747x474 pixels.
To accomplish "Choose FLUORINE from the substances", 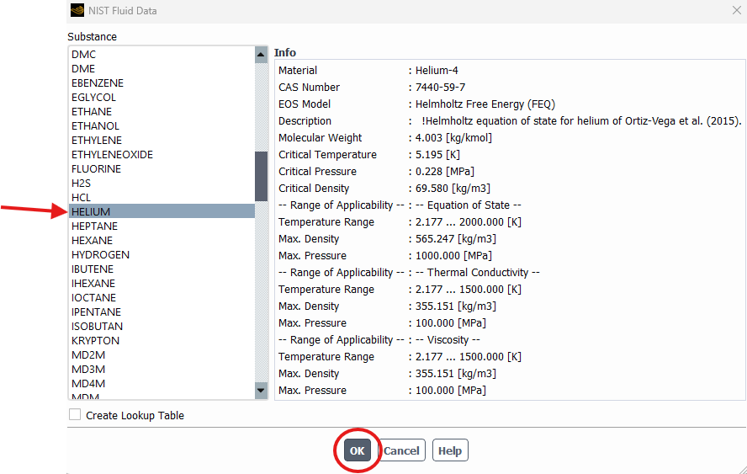I will click(162, 169).
